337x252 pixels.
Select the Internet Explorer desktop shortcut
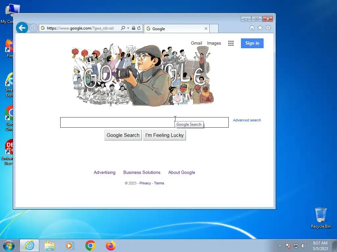pyautogui.click(x=9, y=85)
